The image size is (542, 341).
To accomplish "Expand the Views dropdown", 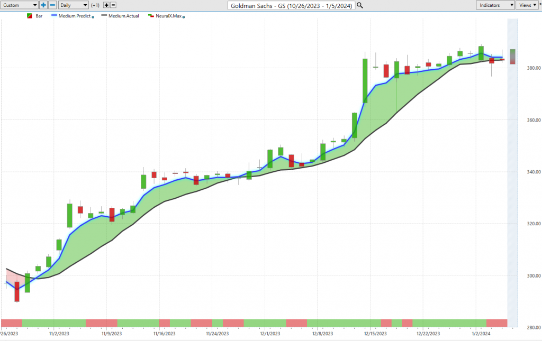I will 527,5.
